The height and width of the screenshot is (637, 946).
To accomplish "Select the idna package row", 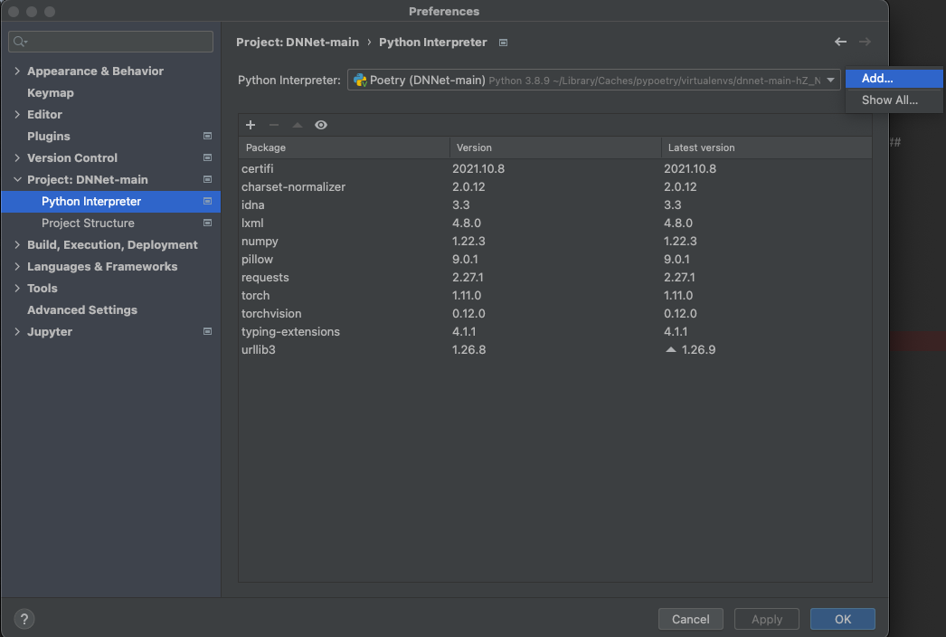I will [x=555, y=204].
